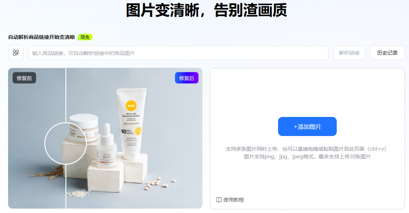
Task: Focus the product link input field
Action: coord(178,53)
